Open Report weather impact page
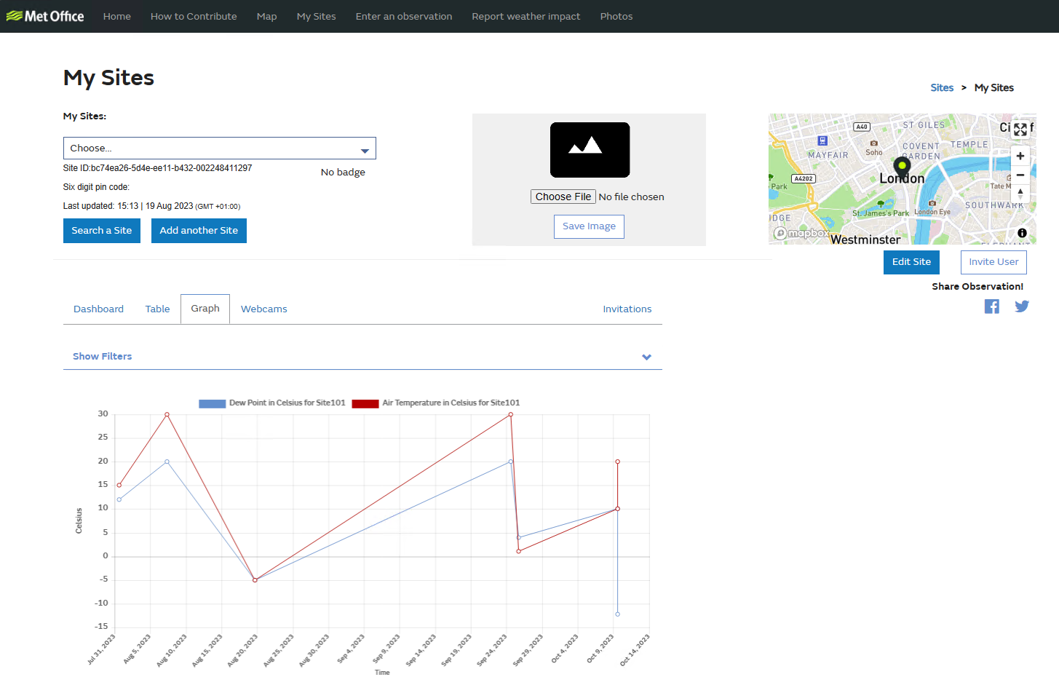 [x=526, y=16]
